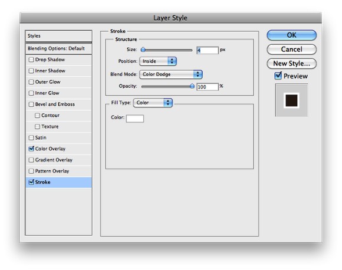Click the Size slider handle
Screen dimensions: 342x270
(x=143, y=50)
